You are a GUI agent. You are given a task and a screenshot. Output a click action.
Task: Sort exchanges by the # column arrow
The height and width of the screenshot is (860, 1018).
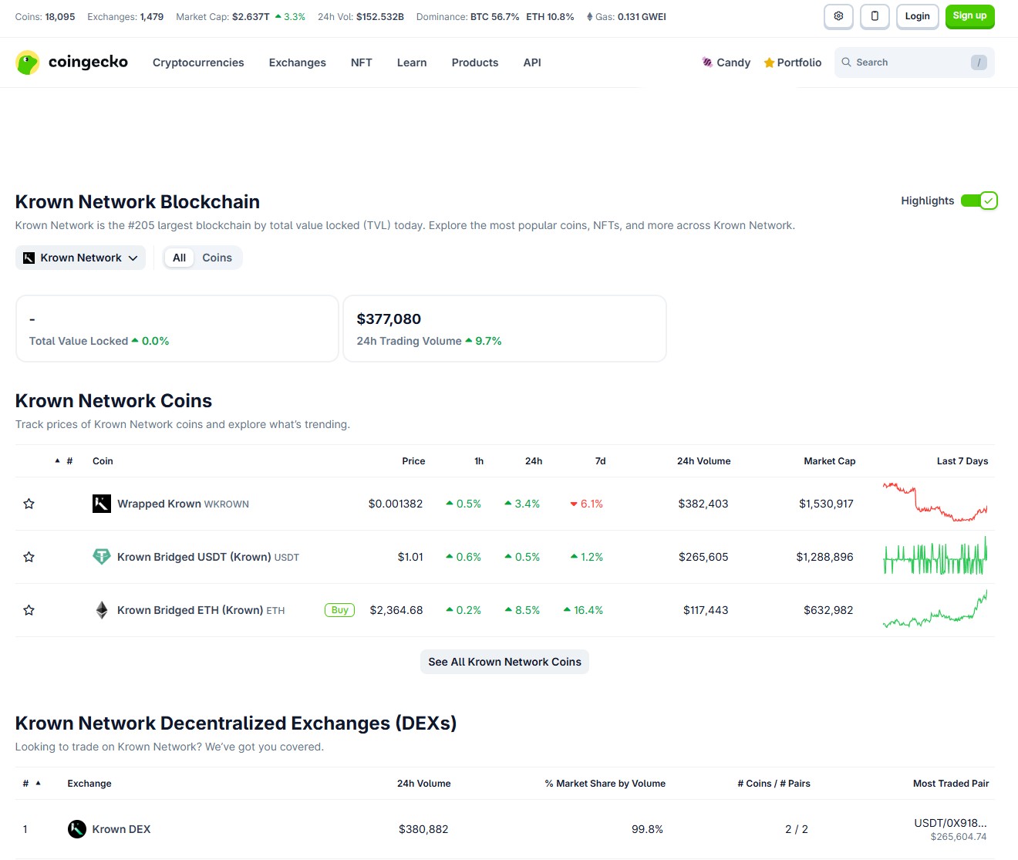pos(38,784)
